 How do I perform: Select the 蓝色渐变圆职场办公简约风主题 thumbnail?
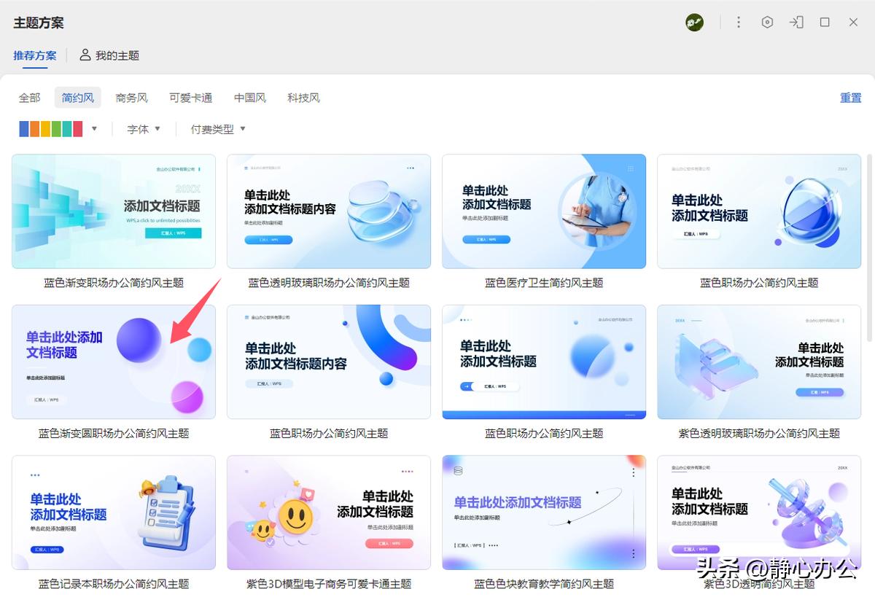pyautogui.click(x=114, y=362)
